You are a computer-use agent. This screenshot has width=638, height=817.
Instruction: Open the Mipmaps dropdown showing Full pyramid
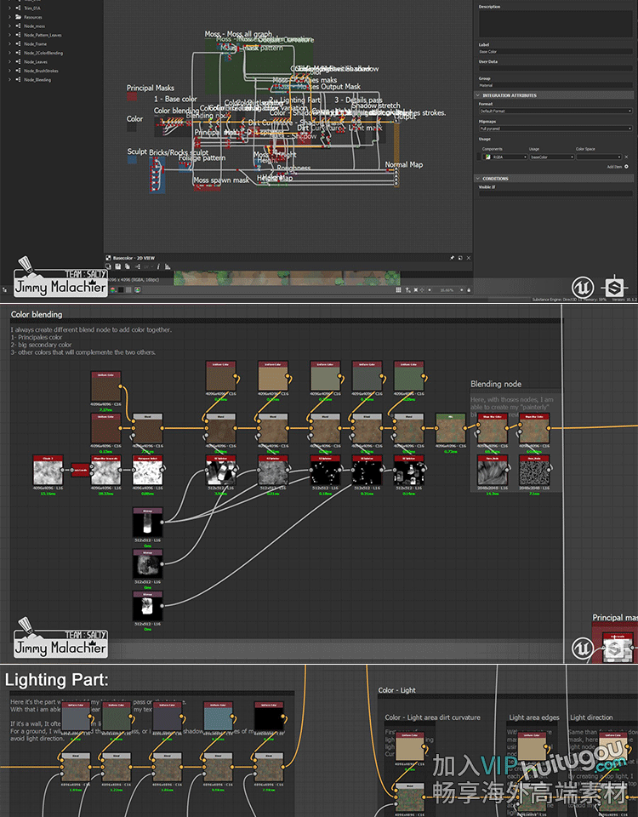[x=555, y=129]
